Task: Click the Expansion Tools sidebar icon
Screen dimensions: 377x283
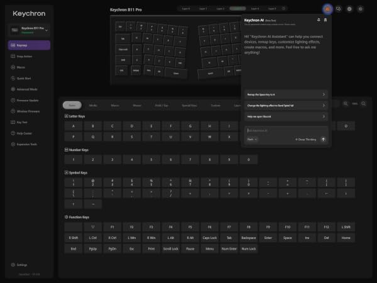Action: 13,144
